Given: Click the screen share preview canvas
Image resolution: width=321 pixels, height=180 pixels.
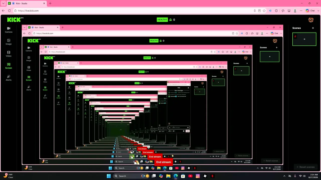Looking at the screenshot, I should 152,98.
